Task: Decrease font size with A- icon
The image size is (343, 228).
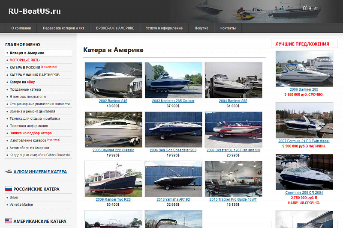Action: [316, 8]
